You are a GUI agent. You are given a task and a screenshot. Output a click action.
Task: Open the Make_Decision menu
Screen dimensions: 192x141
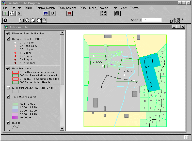pyautogui.click(x=99, y=8)
